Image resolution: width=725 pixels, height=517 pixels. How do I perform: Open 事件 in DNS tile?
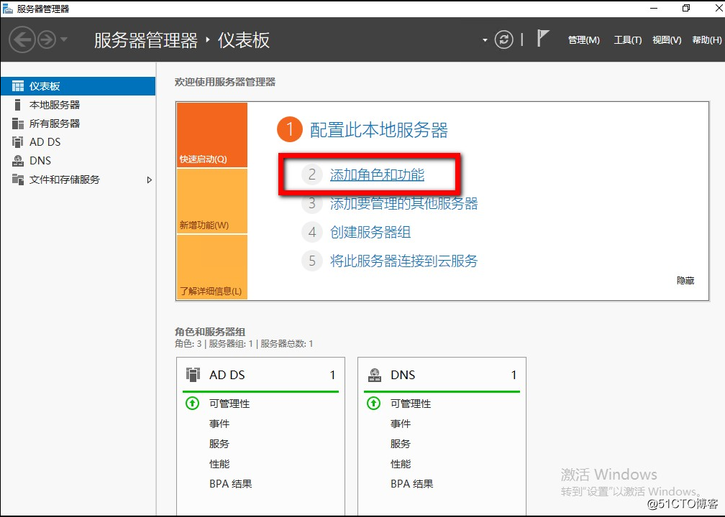401,424
